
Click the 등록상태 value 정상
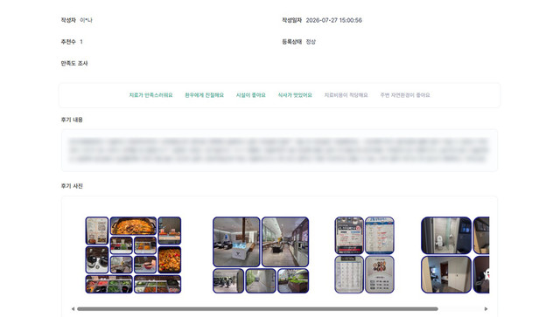pyautogui.click(x=311, y=42)
